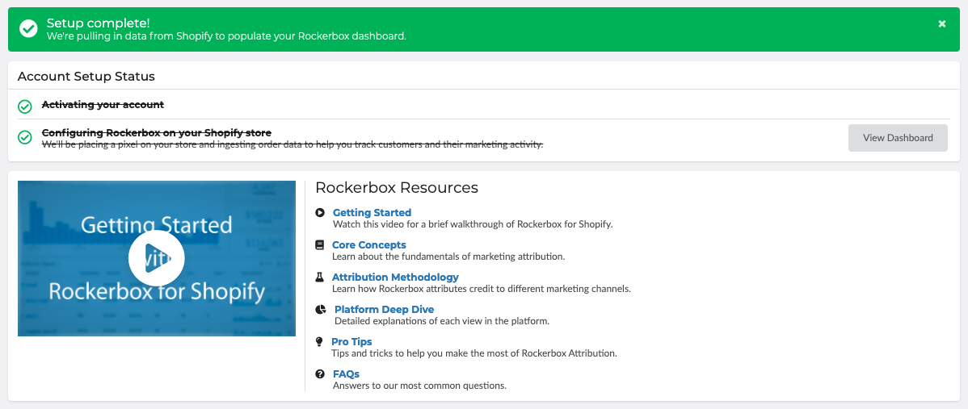This screenshot has width=968, height=409.
Task: Click the book icon next to Core Concepts
Action: 319,244
